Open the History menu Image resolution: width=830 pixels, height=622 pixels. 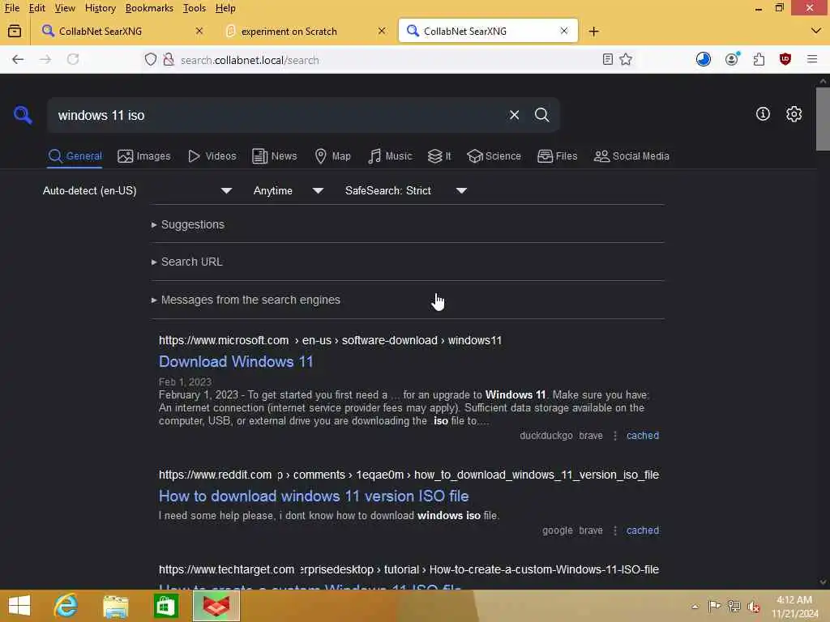100,8
